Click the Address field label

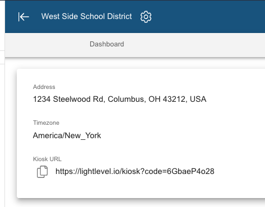click(x=44, y=87)
